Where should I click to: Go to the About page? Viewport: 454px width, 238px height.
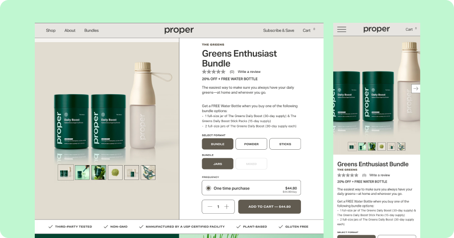point(70,30)
